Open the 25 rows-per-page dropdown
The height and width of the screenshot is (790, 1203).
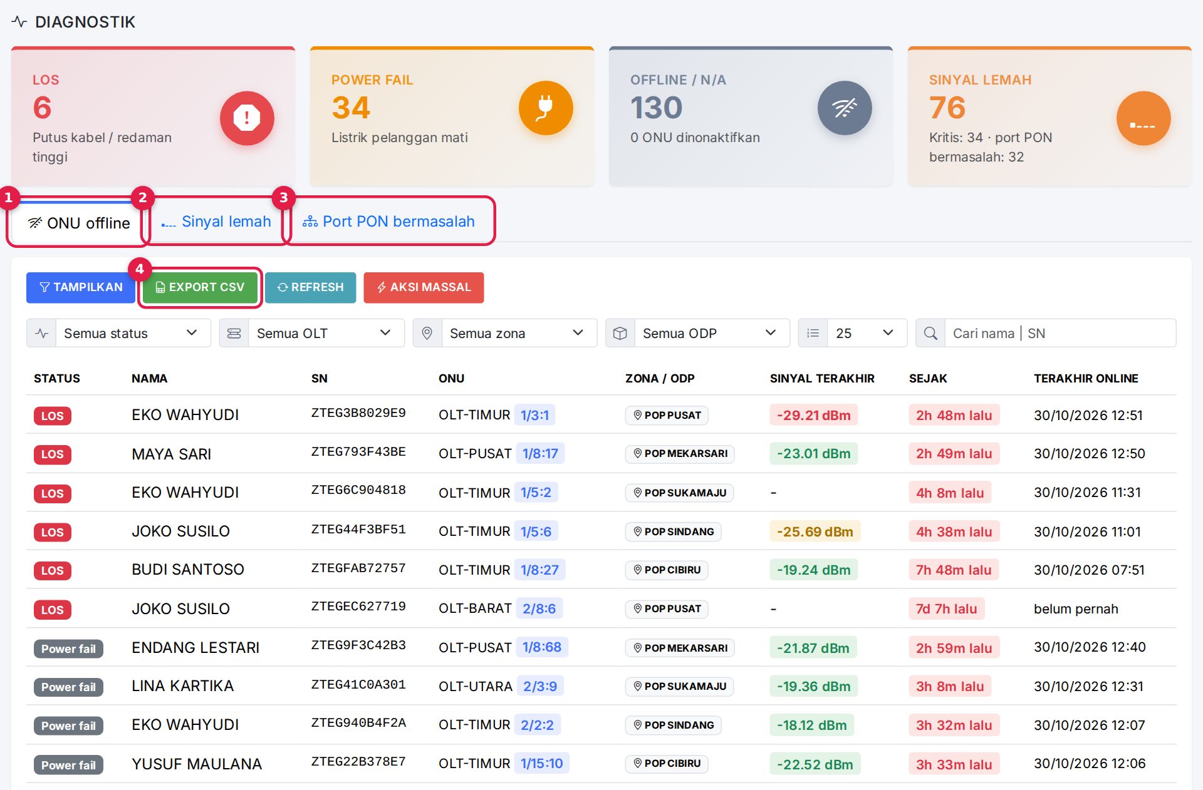click(x=867, y=333)
